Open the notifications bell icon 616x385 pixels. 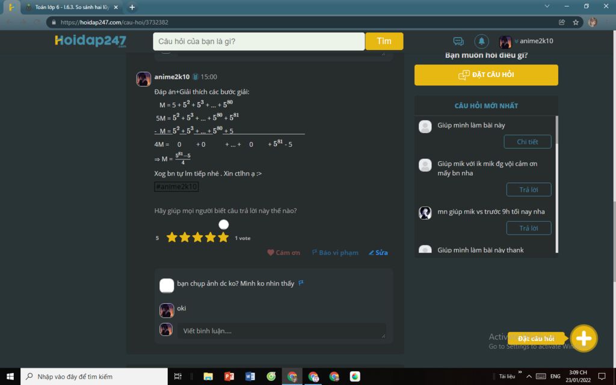pos(481,42)
